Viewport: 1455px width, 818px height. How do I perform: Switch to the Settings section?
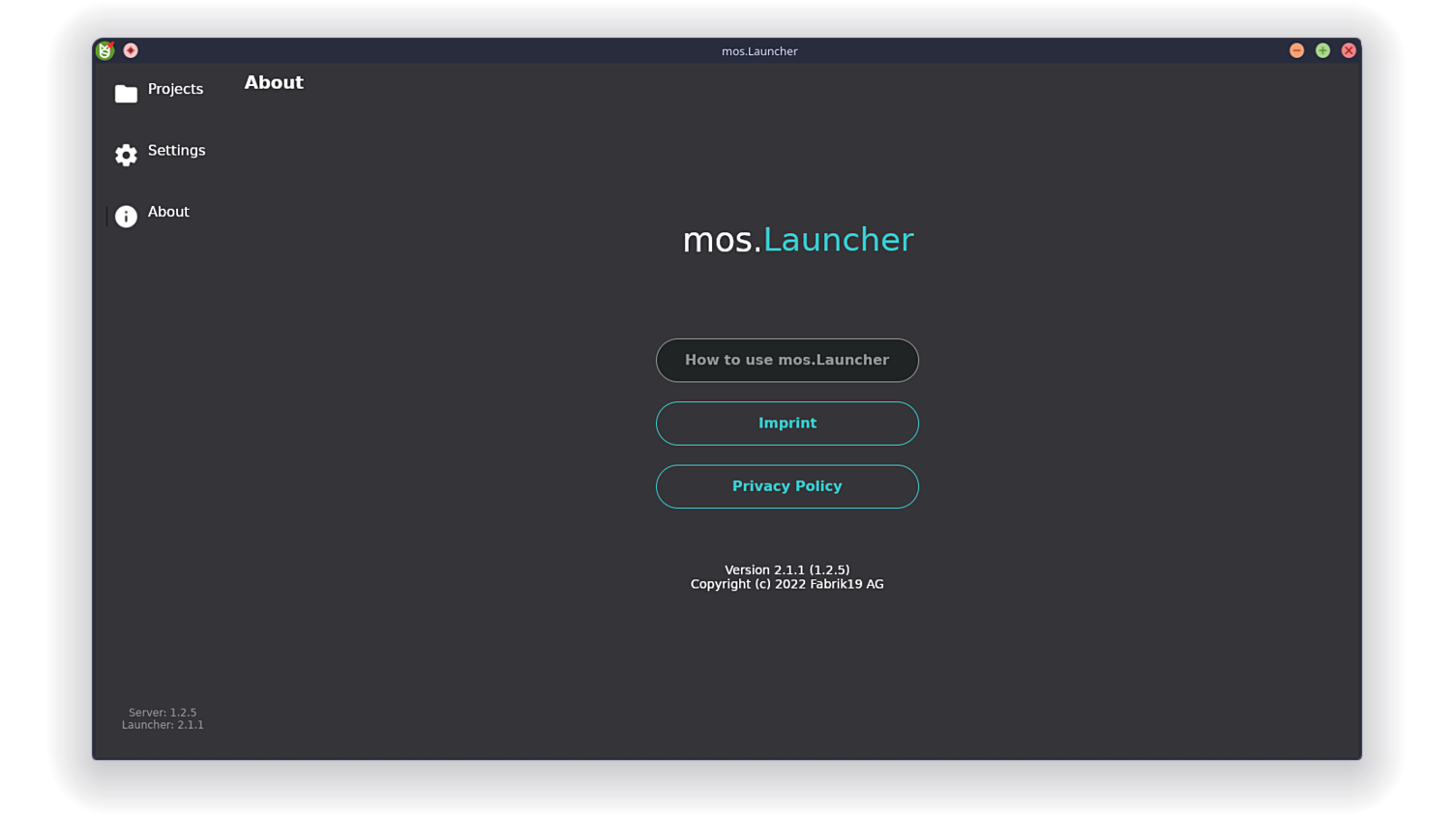176,151
